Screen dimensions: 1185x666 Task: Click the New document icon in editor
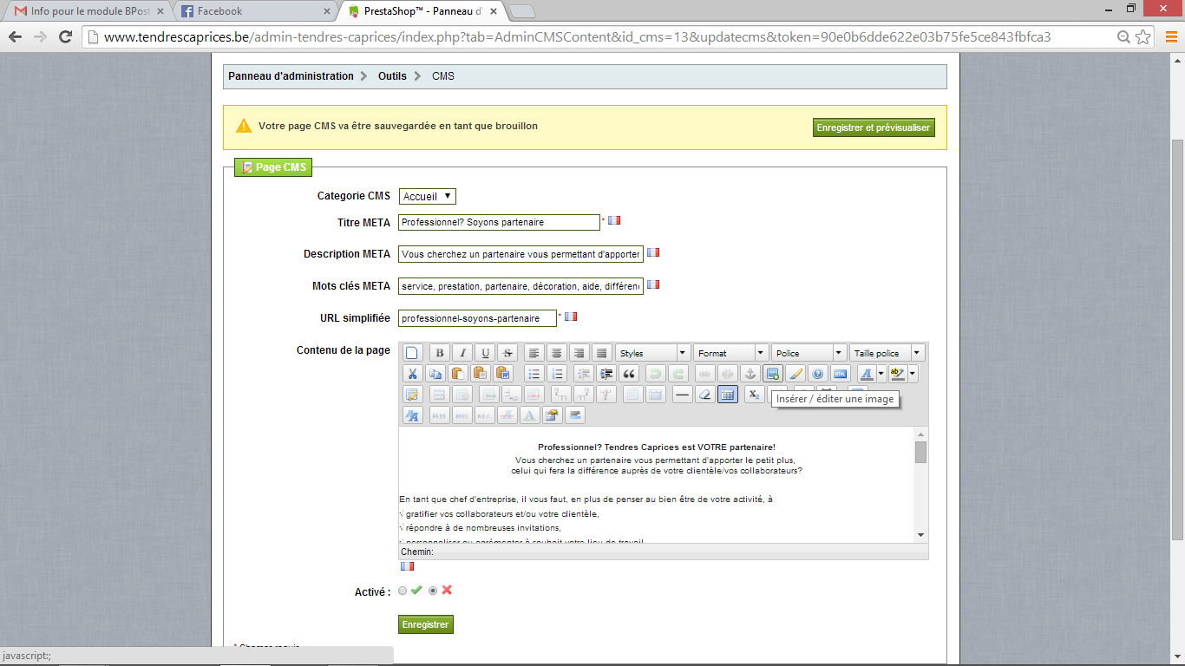tap(412, 353)
